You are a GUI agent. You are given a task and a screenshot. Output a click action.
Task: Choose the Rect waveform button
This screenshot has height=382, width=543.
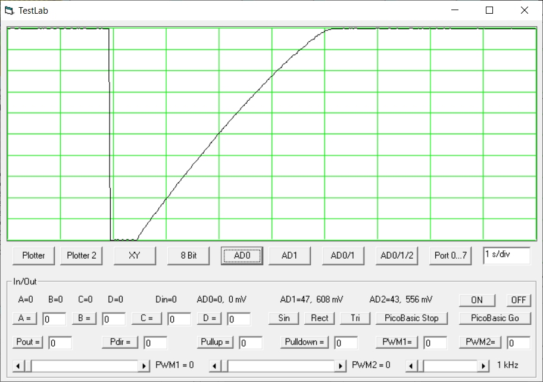[320, 318]
